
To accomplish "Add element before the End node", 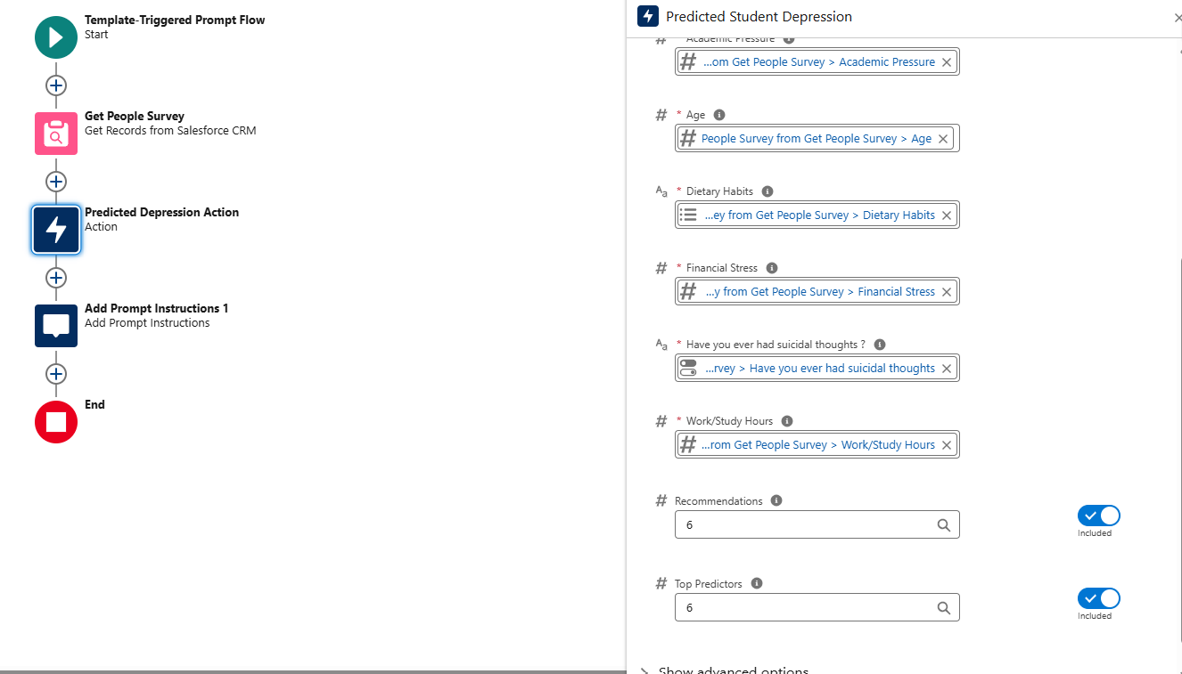I will [56, 374].
